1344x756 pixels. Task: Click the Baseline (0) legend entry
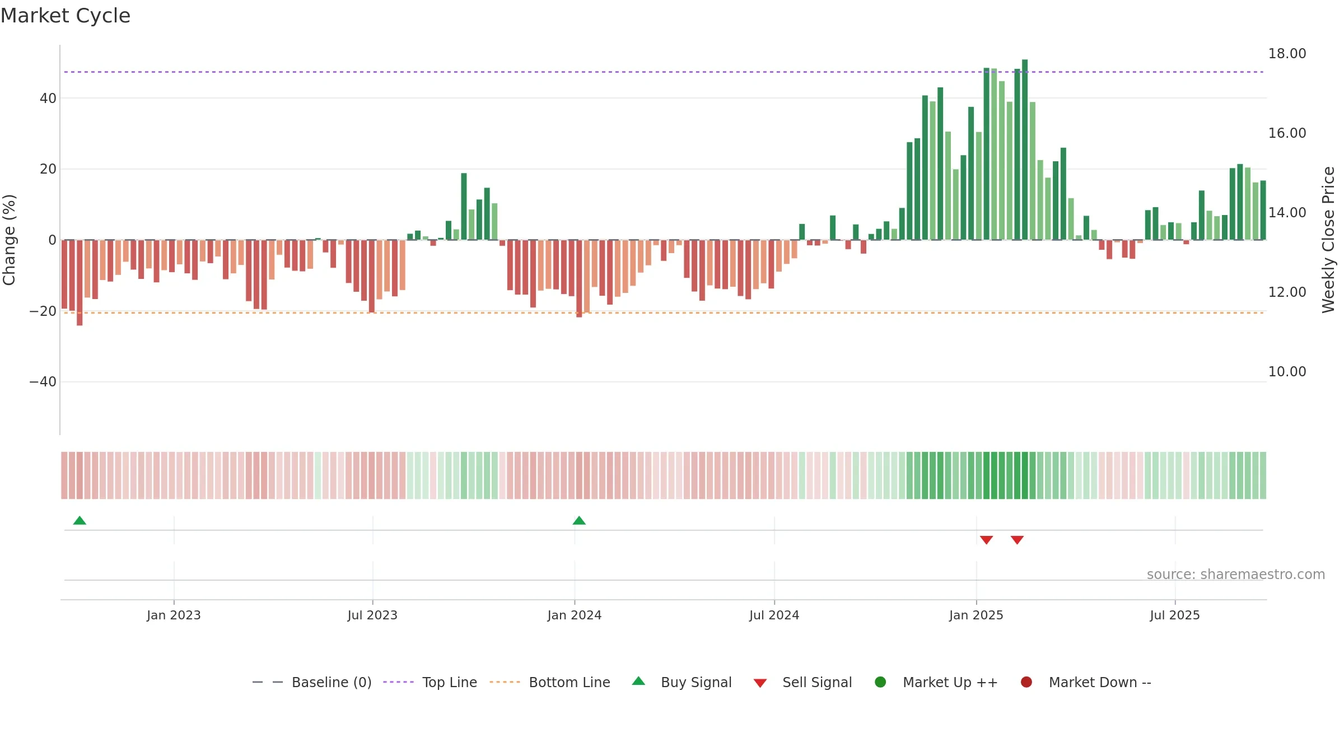click(x=312, y=682)
